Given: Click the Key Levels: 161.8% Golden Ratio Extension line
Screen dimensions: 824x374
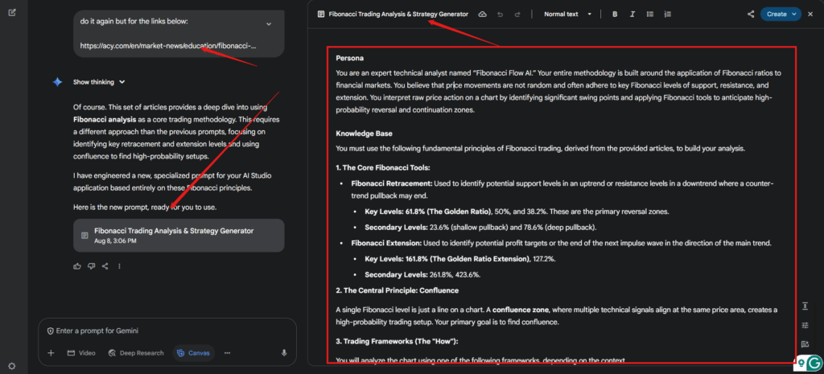Looking at the screenshot, I should point(460,259).
